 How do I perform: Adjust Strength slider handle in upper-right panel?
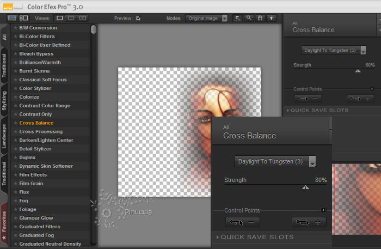pyautogui.click(x=358, y=71)
